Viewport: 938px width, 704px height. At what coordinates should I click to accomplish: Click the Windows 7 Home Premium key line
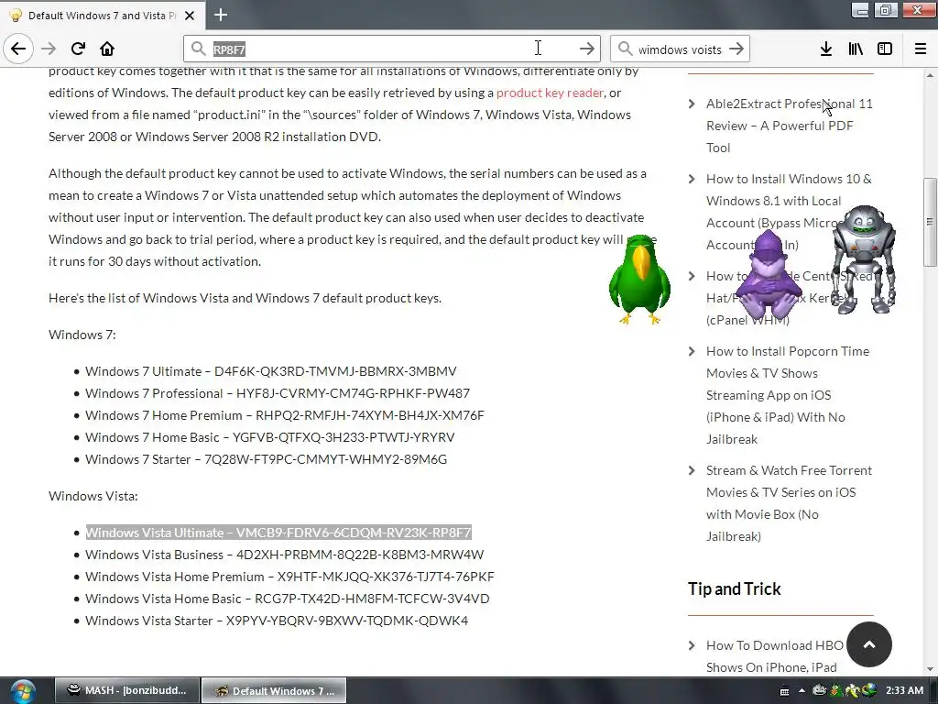(x=285, y=415)
